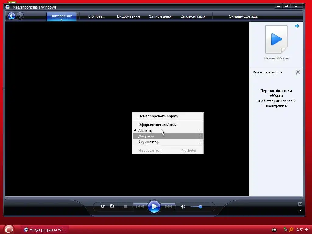Image resolution: width=312 pixels, height=234 pixels.
Task: Click the seek progress bar
Action: click(154, 198)
